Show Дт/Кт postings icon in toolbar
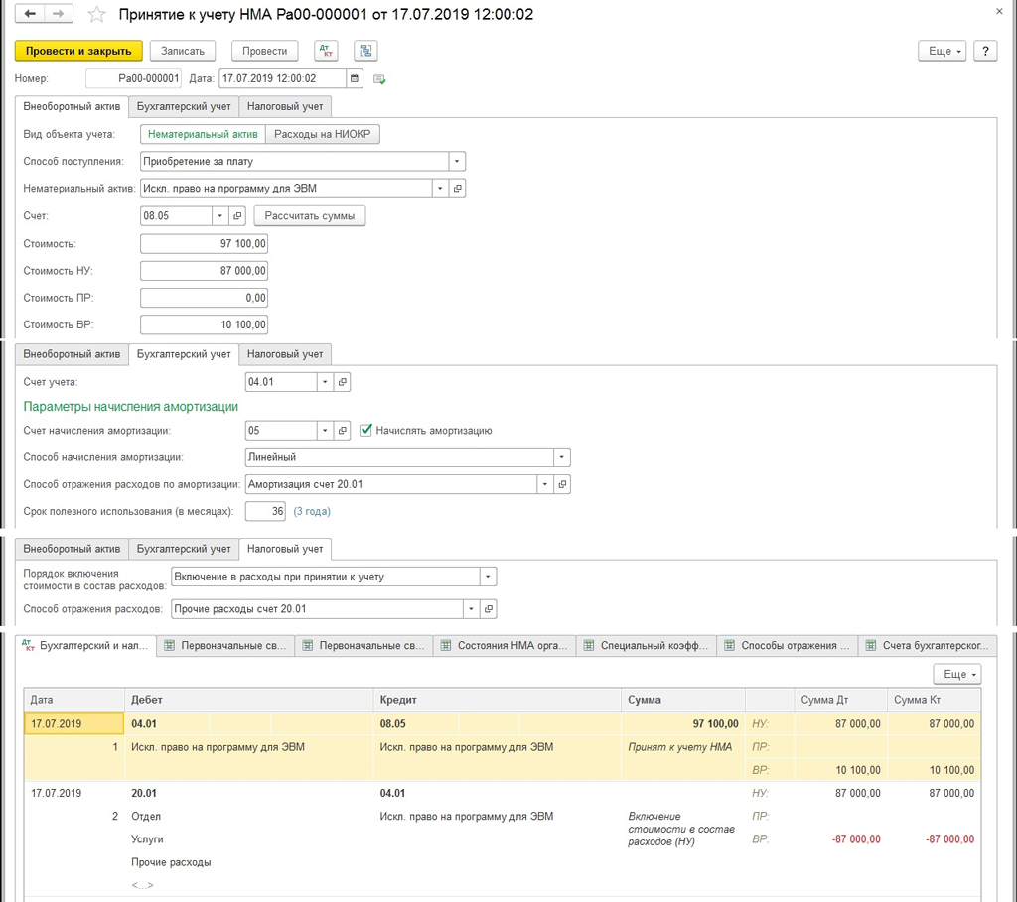 (x=326, y=51)
